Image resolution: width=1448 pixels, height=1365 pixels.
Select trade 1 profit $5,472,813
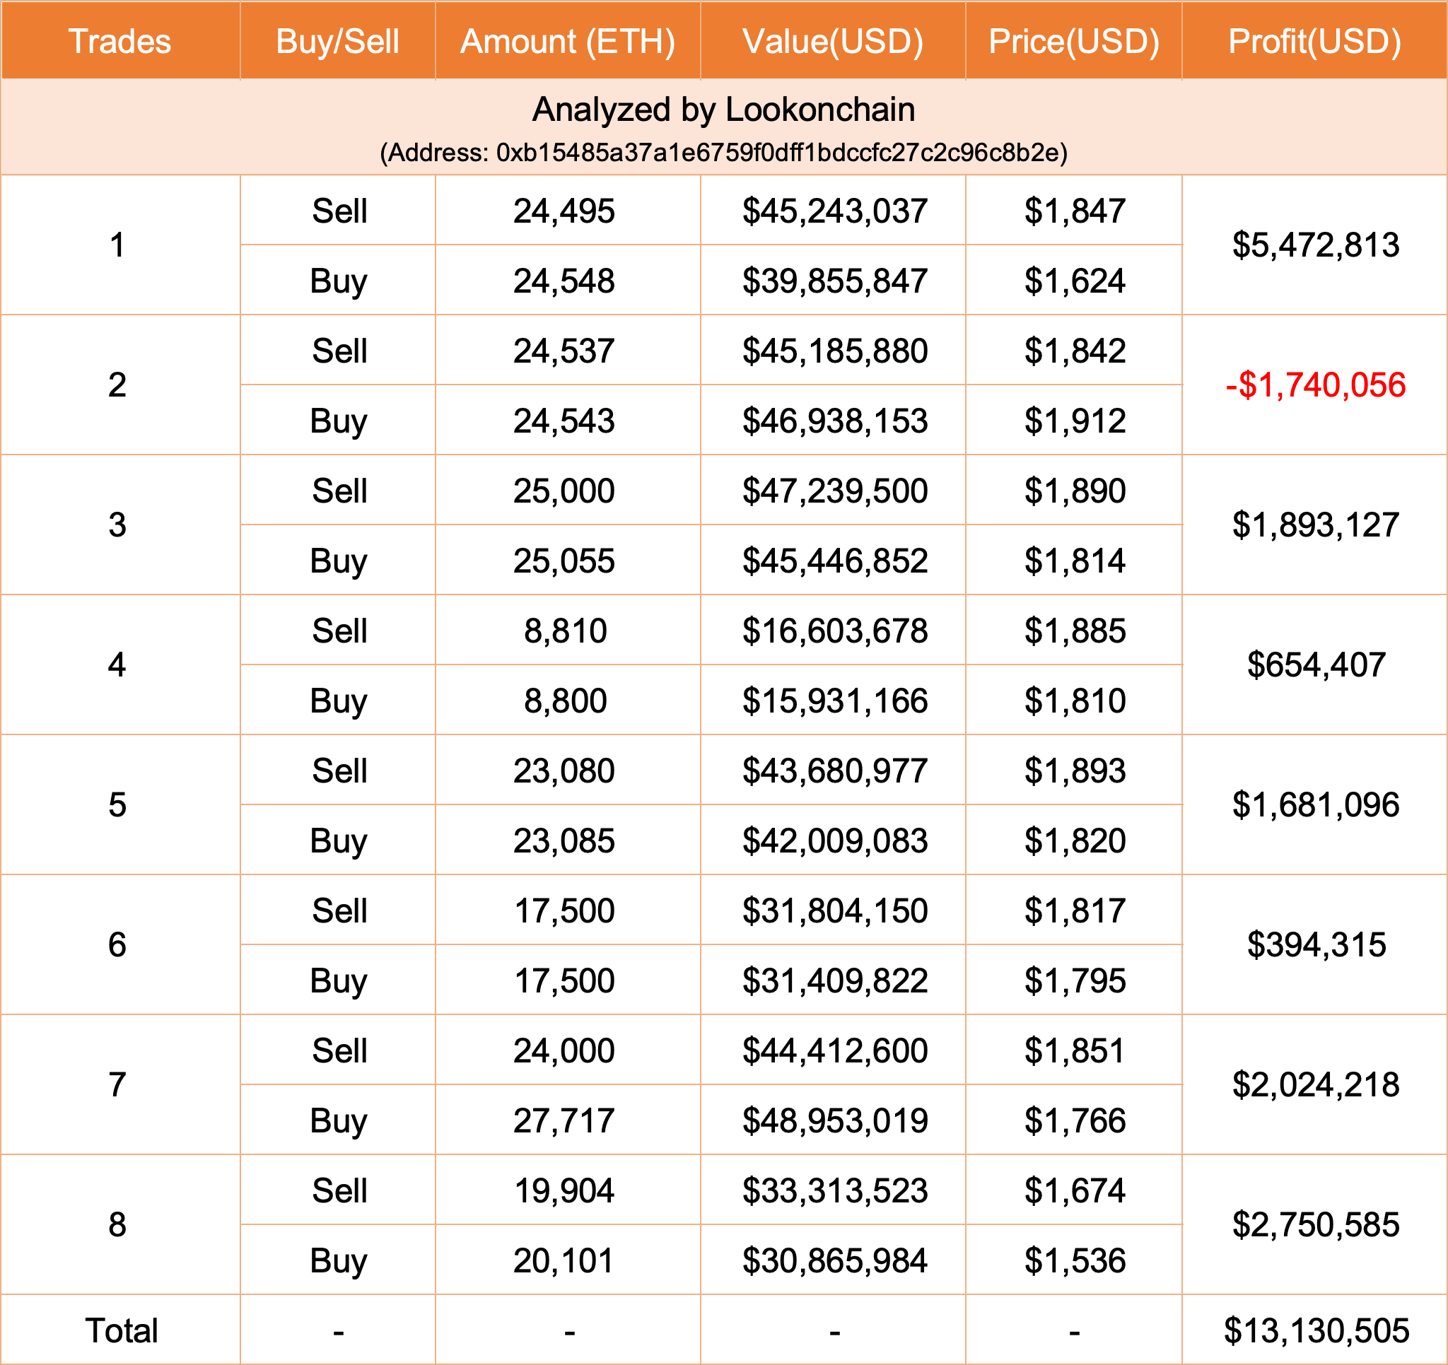[1316, 245]
